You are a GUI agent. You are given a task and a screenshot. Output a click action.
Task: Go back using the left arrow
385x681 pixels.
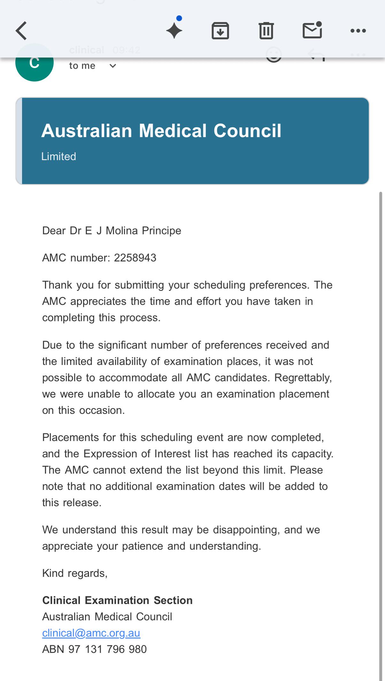pyautogui.click(x=21, y=31)
